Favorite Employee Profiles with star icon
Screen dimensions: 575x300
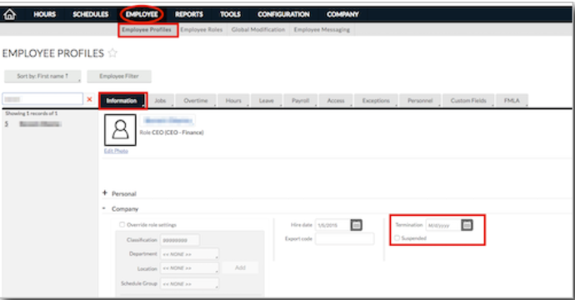click(112, 53)
